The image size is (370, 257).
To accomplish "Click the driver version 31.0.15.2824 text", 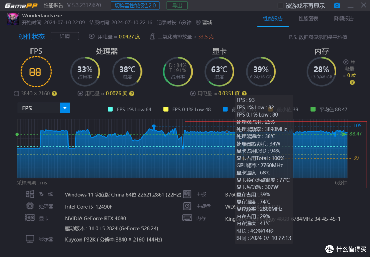I will point(112,228).
